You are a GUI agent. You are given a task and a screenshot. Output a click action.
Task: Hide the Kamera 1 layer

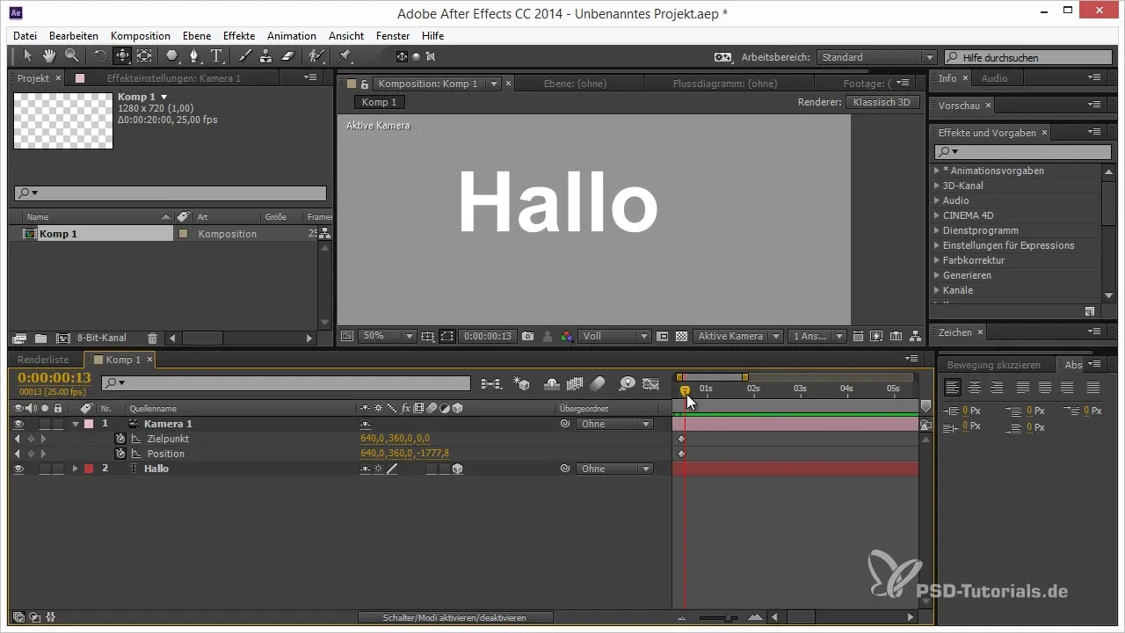point(18,424)
